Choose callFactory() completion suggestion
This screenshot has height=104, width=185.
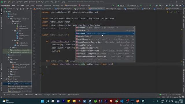coord(105,45)
